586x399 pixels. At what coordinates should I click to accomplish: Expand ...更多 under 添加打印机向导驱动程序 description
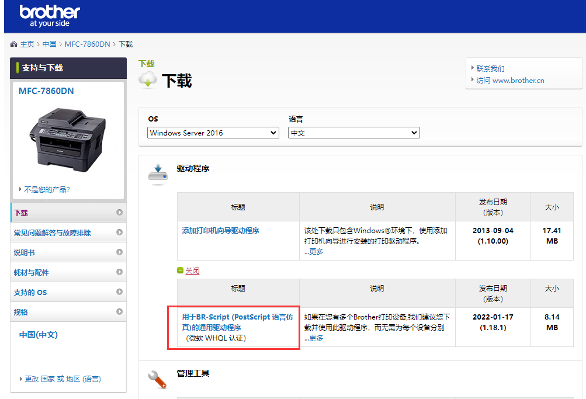314,252
